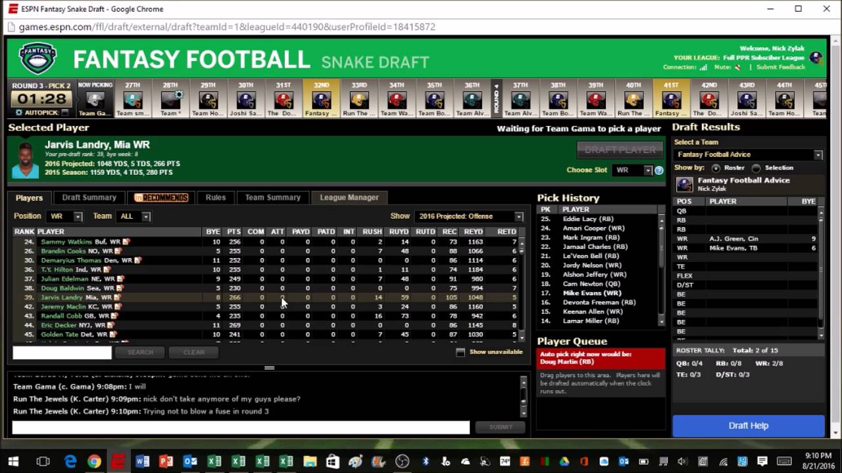The width and height of the screenshot is (842, 473).
Task: Click the 29th pick black helmet icon
Action: coord(209,101)
